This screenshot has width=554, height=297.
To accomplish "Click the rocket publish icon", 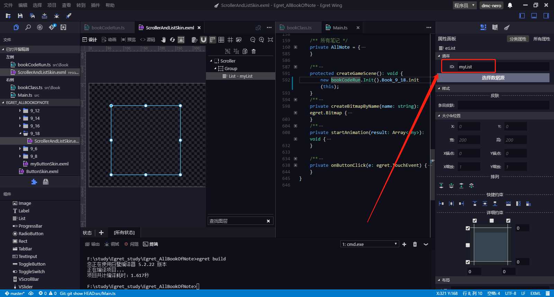I will tap(69, 16).
